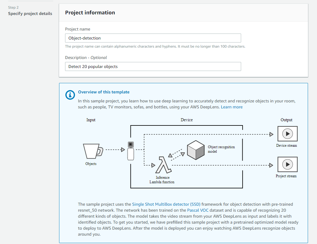Click the coffee cup Objects icon

[x=92, y=151]
